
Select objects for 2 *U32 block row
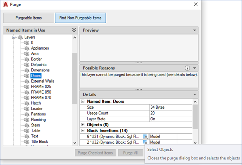(x=145, y=142)
